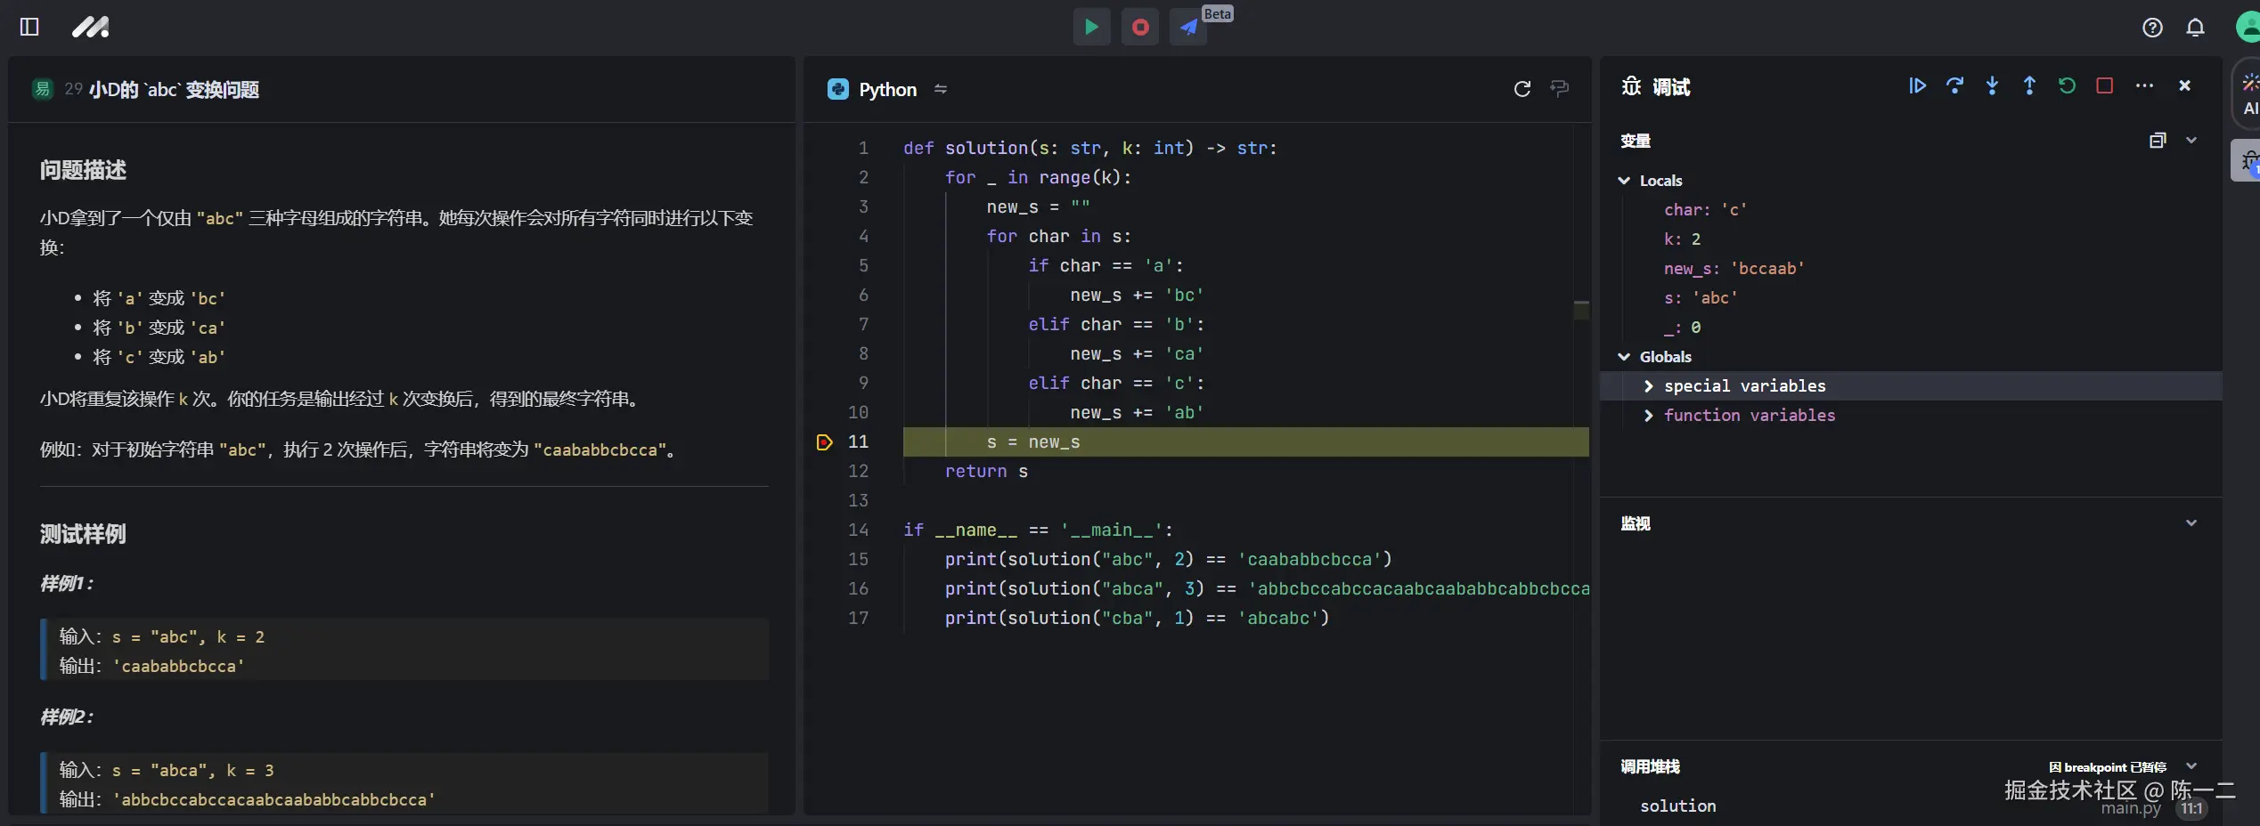Open notifications bell icon

click(x=2195, y=28)
